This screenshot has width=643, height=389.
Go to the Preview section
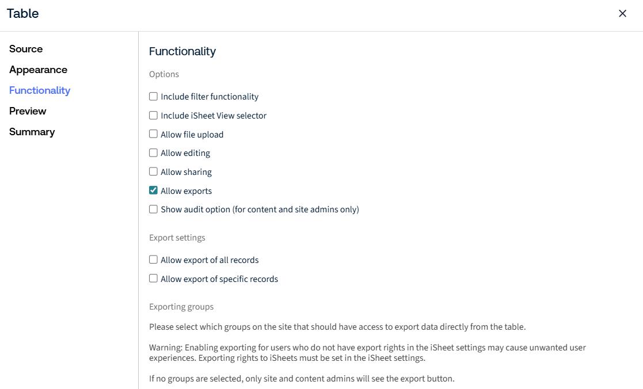[x=28, y=111]
